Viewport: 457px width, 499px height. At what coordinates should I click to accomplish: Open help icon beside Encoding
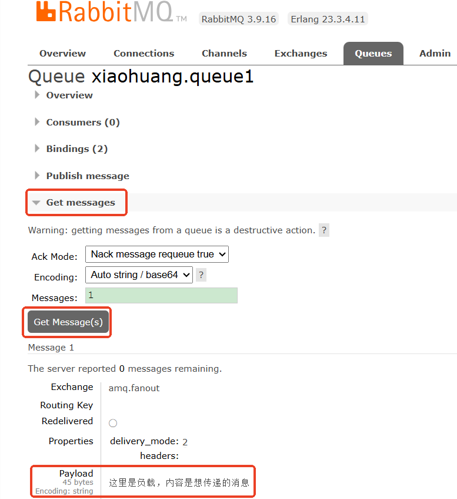point(201,275)
